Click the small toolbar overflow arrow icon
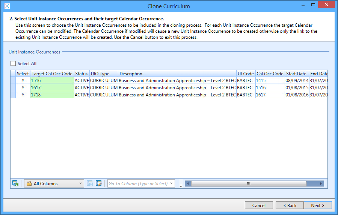This screenshot has height=215, width=338. [181, 186]
